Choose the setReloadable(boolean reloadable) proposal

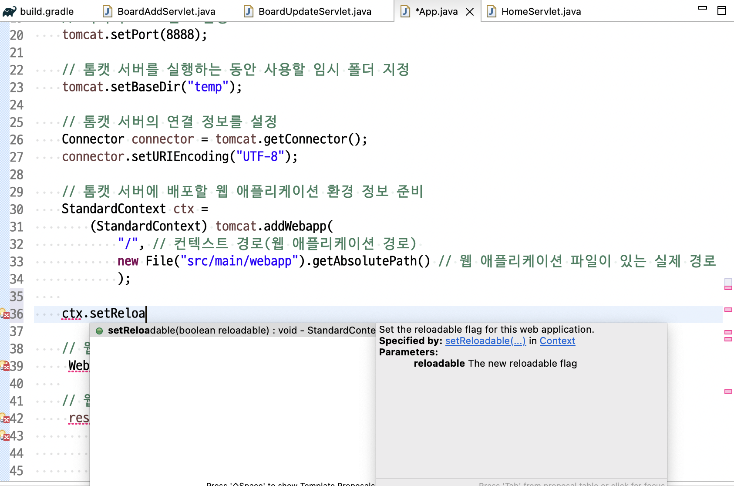coord(233,331)
